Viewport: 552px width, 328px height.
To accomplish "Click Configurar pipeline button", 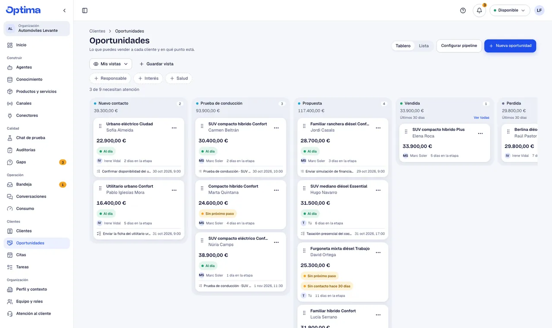I will pyautogui.click(x=459, y=46).
